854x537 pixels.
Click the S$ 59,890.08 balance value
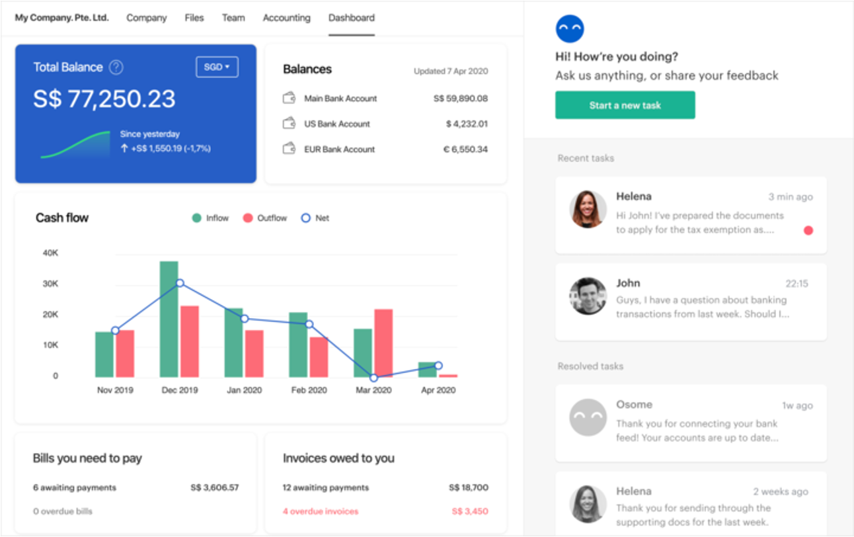(x=461, y=99)
